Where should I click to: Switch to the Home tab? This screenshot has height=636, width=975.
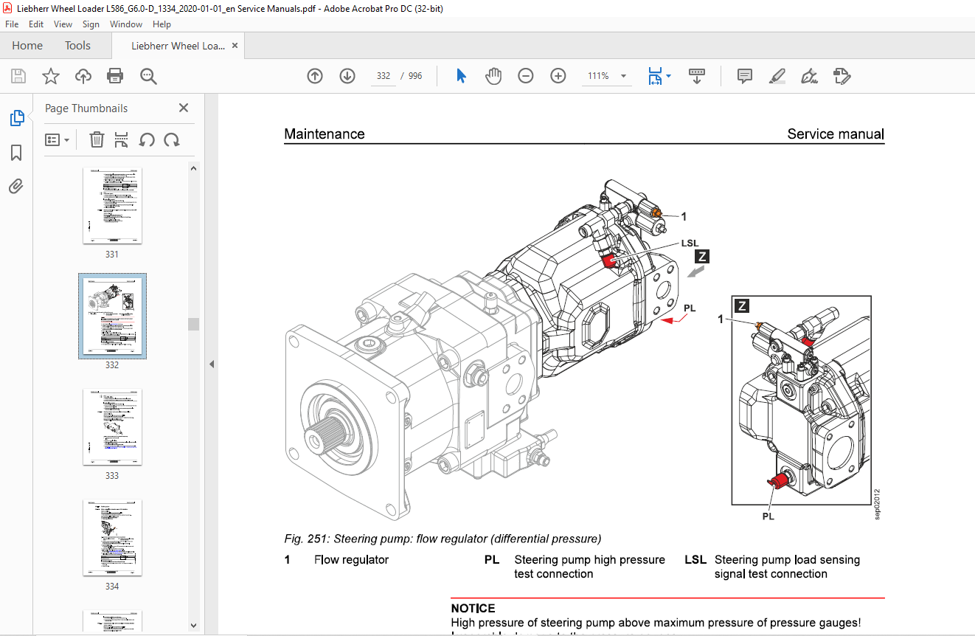(x=27, y=46)
